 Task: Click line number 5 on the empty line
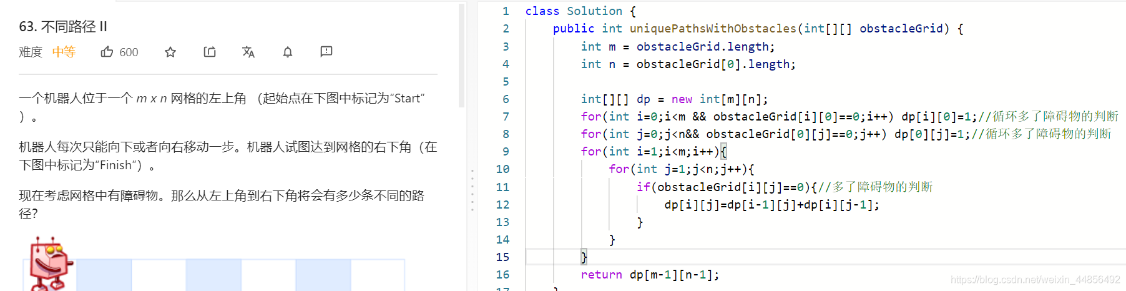point(506,82)
